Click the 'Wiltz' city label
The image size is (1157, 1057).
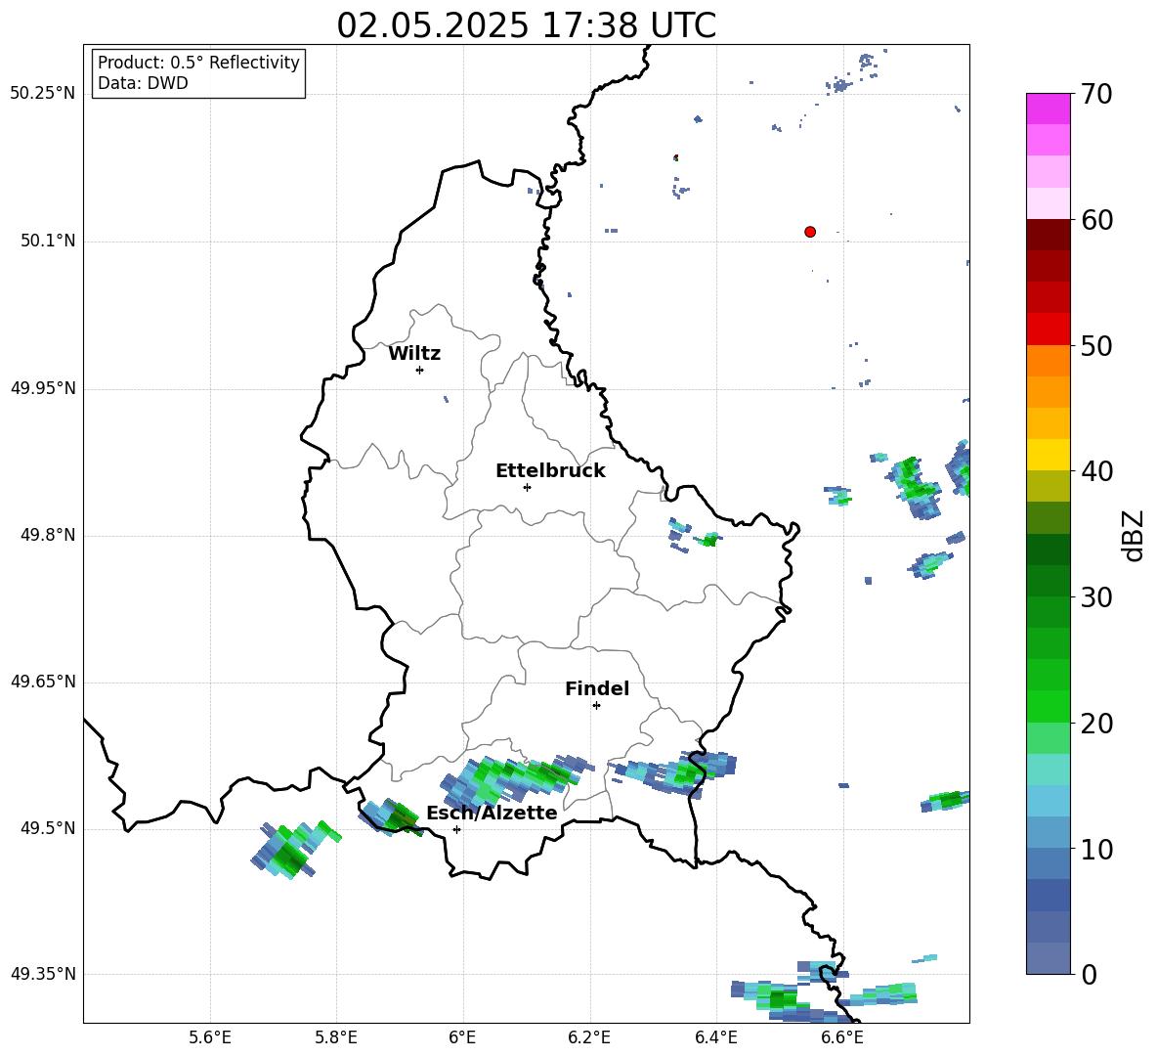coord(414,354)
